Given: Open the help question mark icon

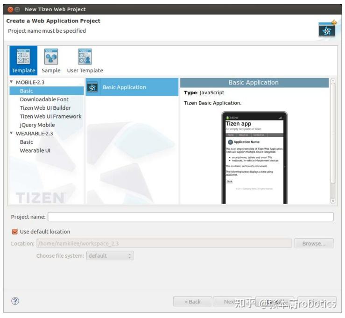Looking at the screenshot, I should 15,301.
